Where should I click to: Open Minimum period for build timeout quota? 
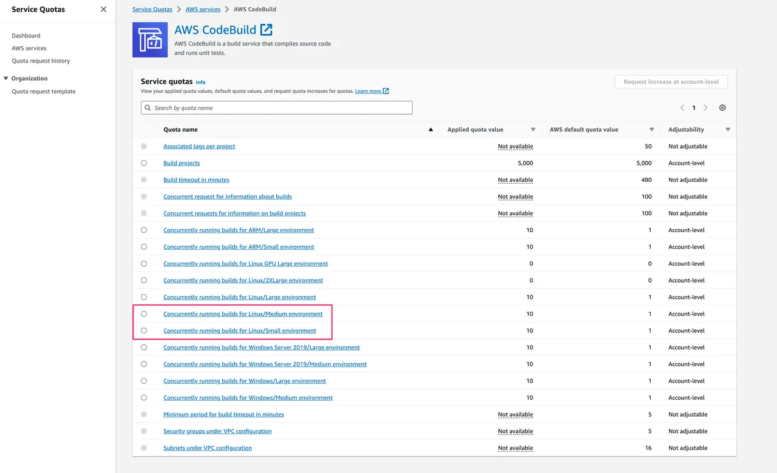click(223, 415)
